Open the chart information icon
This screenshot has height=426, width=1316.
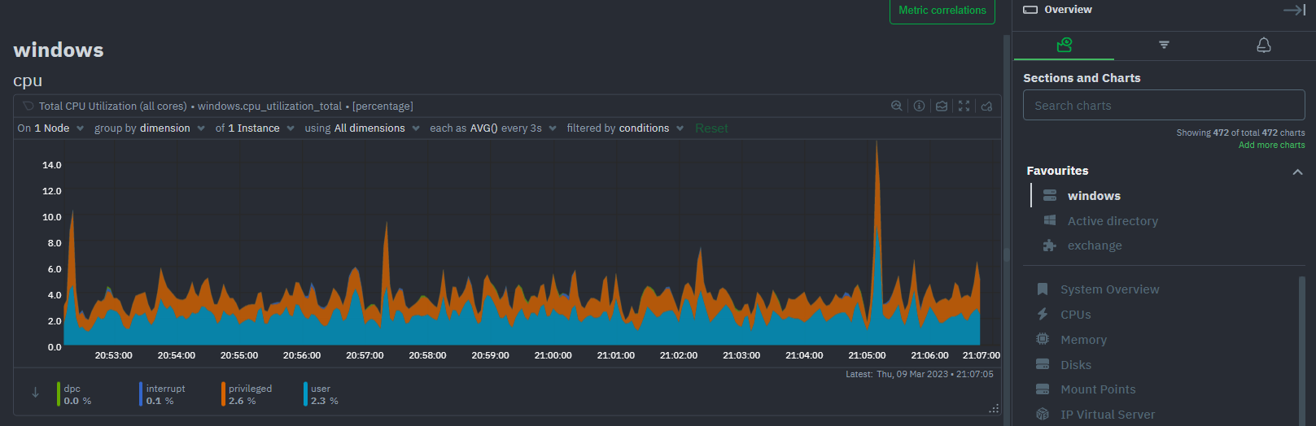[x=919, y=106]
